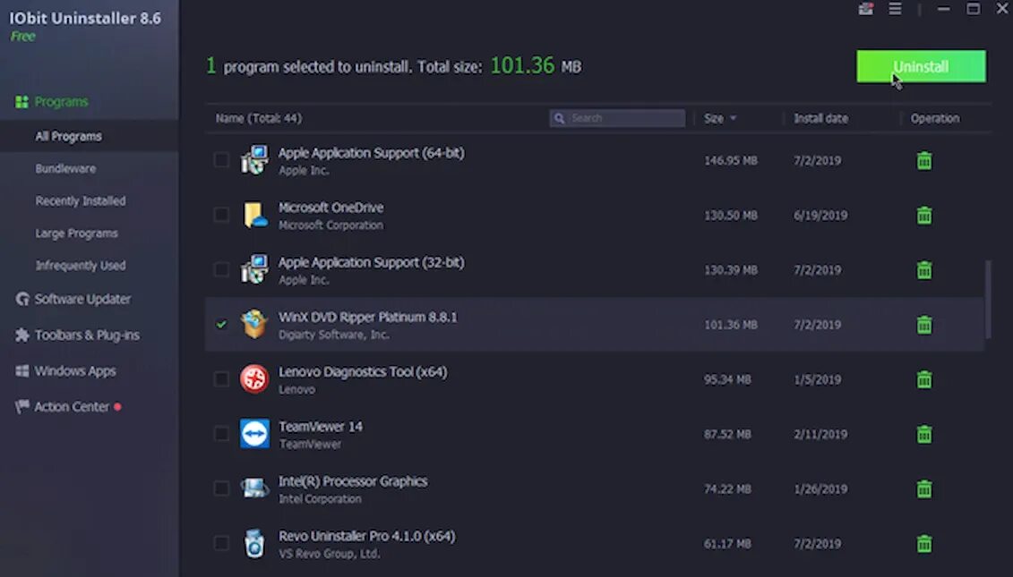Click the 6/19/2019 install date
The image size is (1013, 577).
click(820, 215)
